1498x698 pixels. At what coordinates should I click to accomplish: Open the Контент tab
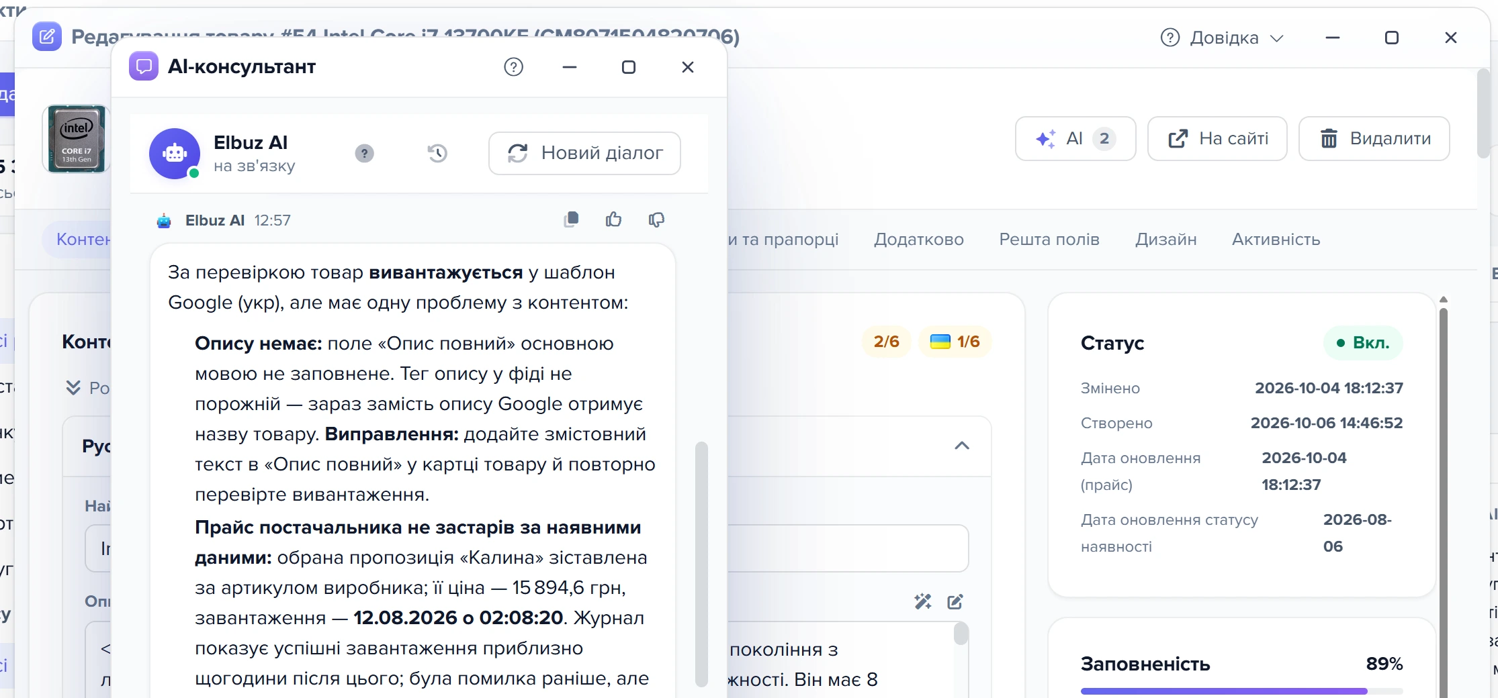pos(77,240)
